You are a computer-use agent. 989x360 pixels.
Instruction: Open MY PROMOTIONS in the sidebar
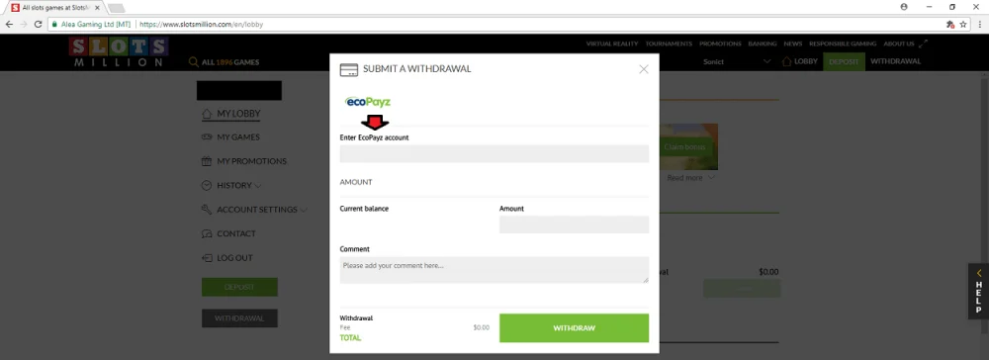pyautogui.click(x=251, y=161)
